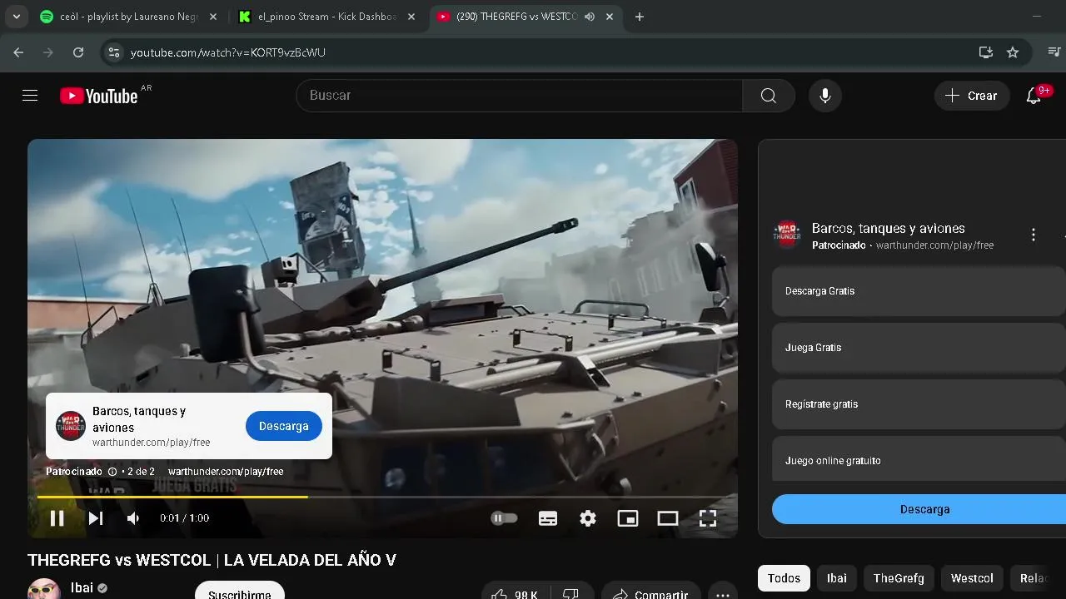The height and width of the screenshot is (599, 1066).
Task: Focus the Buscar search field
Action: [520, 96]
